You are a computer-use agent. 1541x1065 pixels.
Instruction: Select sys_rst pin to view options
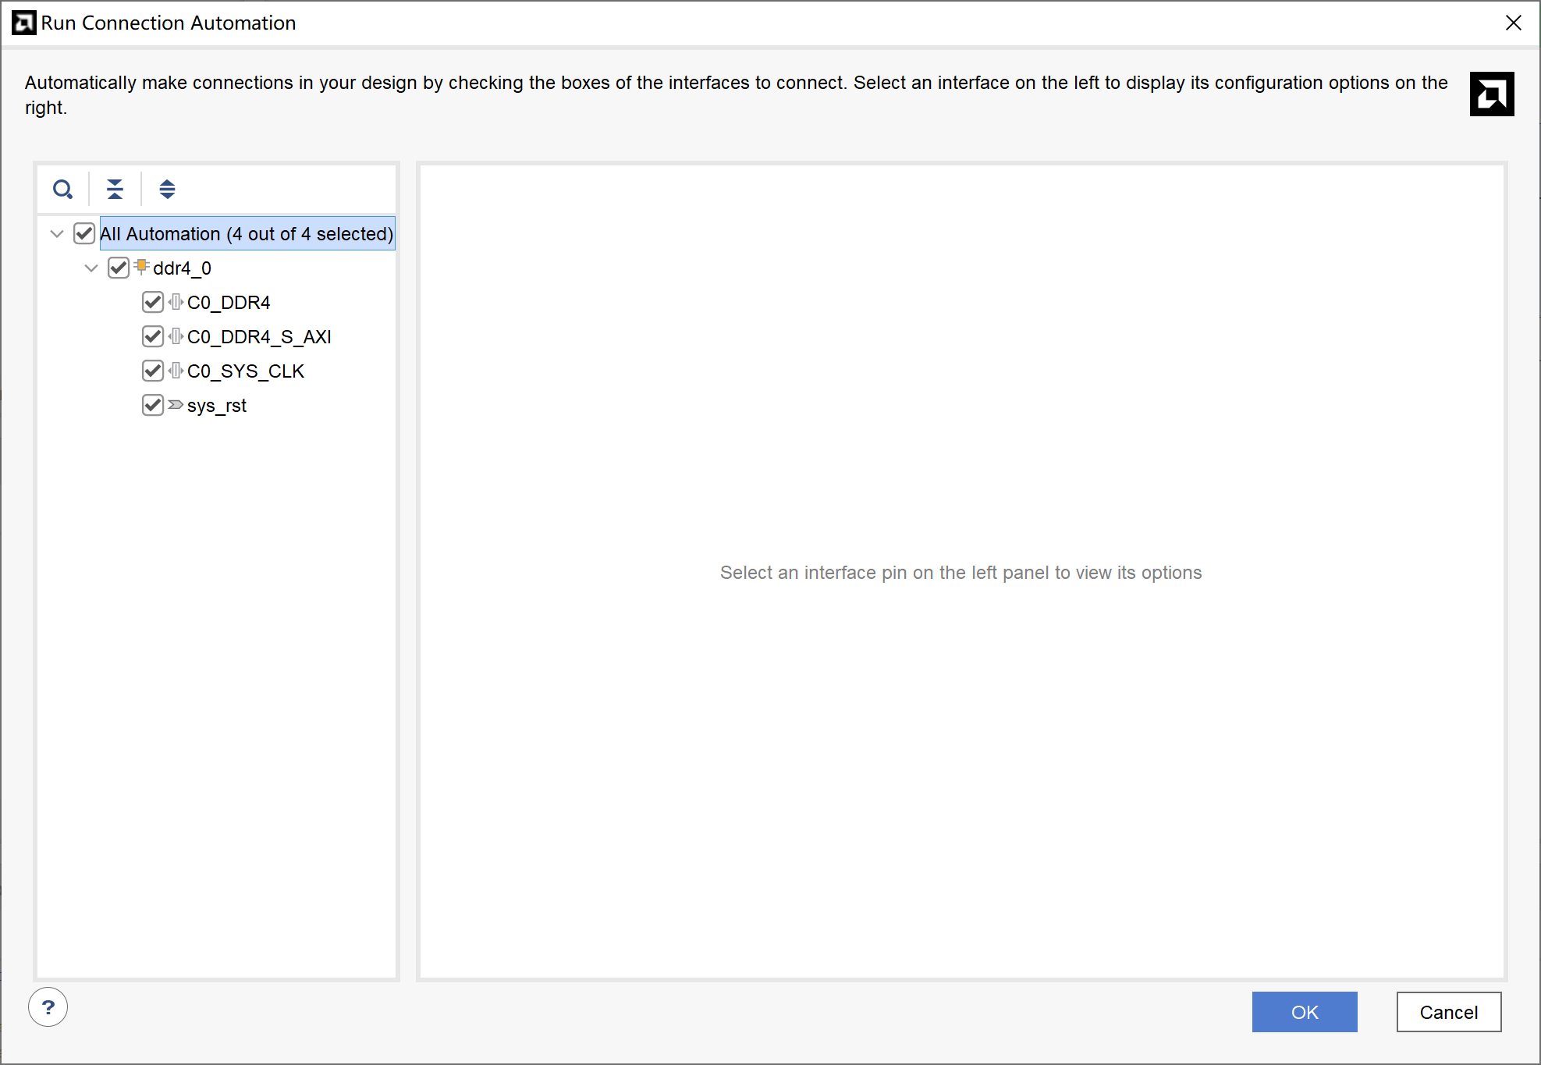coord(217,406)
